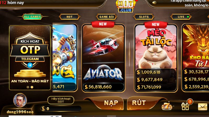This screenshot has width=209, height=117.
Task: Click the Telegram icon on OTP banner
Action: point(30,65)
